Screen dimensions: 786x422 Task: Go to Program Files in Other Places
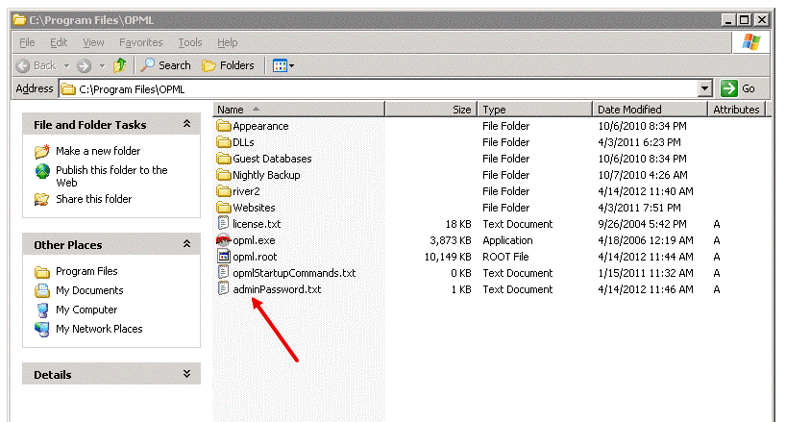(x=86, y=271)
